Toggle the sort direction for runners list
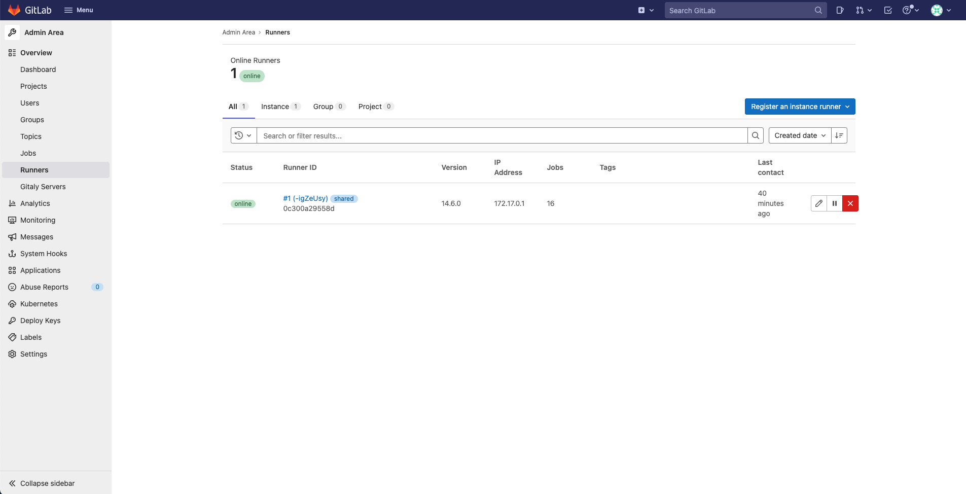The image size is (966, 494). coord(840,135)
